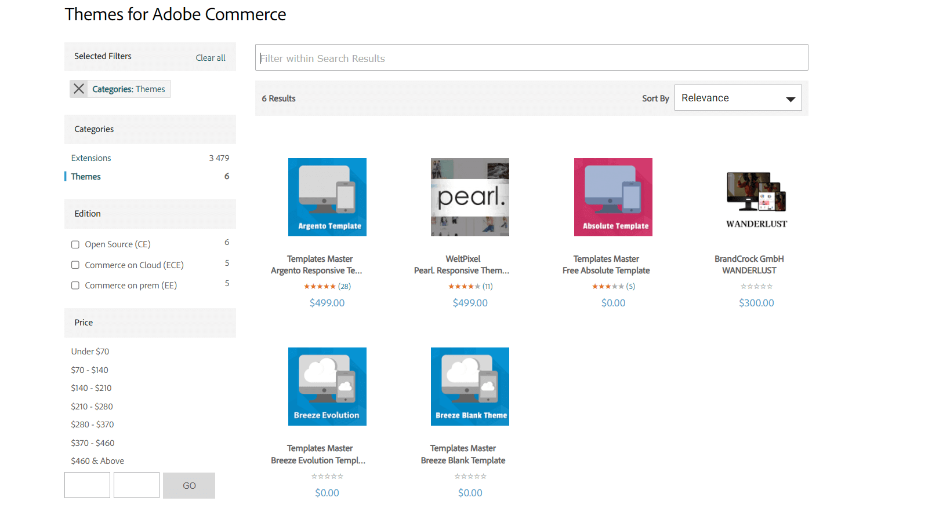Open the Sort By Relevance dropdown
This screenshot has height=505, width=950.
click(x=738, y=98)
